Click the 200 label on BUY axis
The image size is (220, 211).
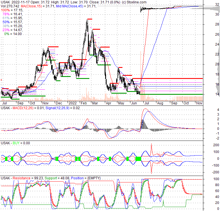click(216, 145)
